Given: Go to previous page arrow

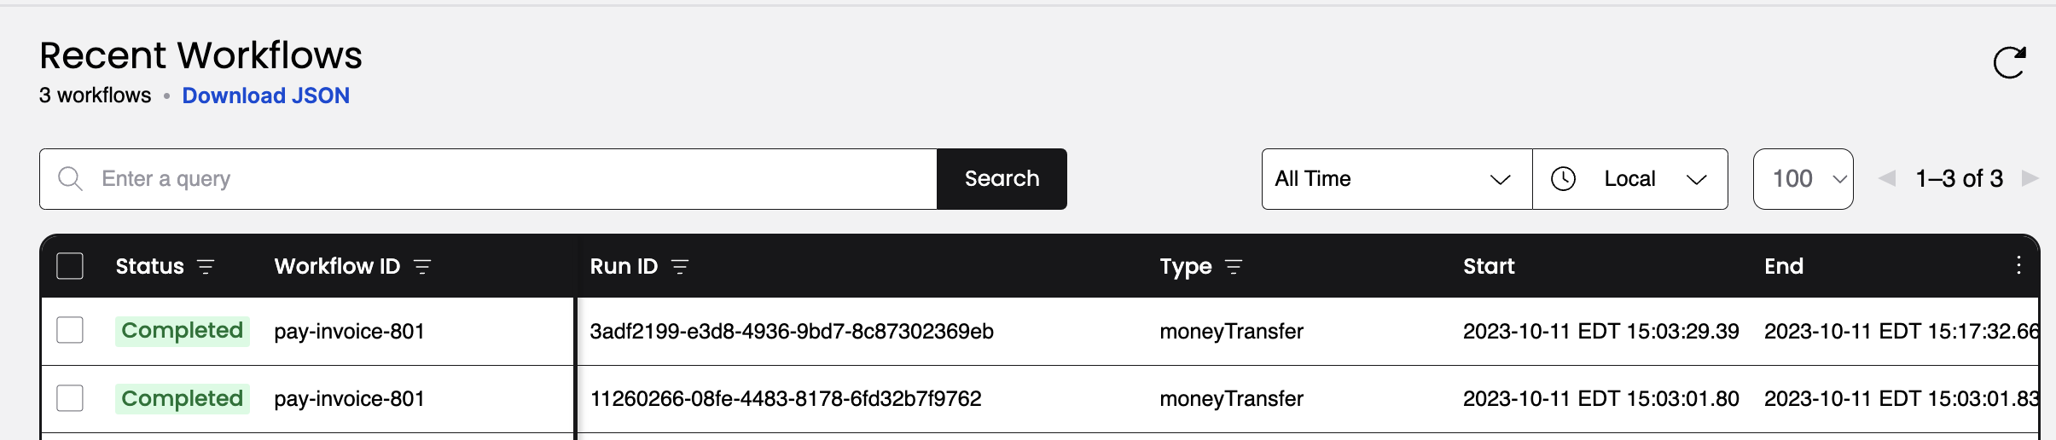Looking at the screenshot, I should click(1887, 178).
